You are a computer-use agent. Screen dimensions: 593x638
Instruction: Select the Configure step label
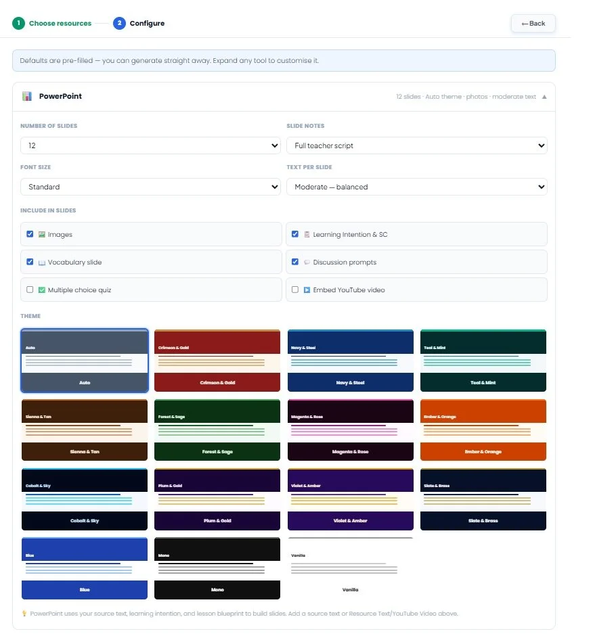coord(147,23)
